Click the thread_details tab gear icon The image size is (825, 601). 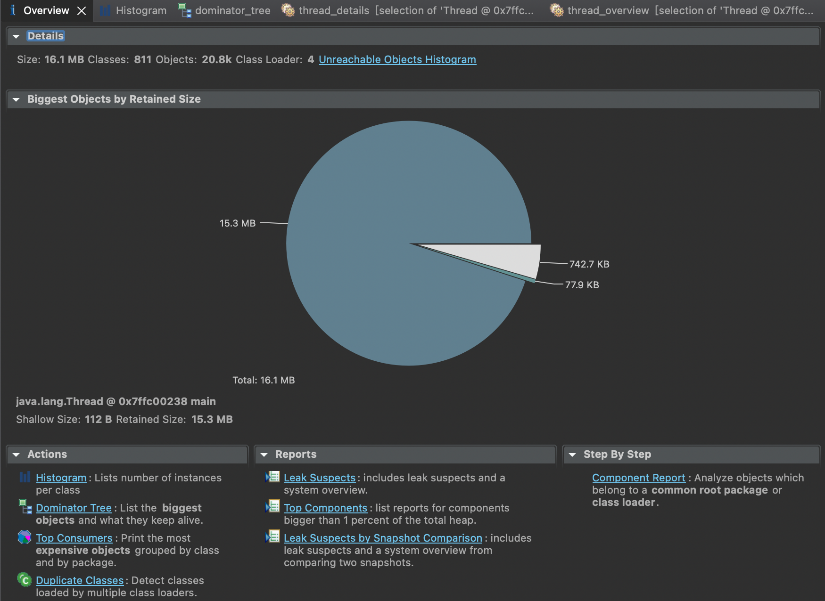pos(288,10)
